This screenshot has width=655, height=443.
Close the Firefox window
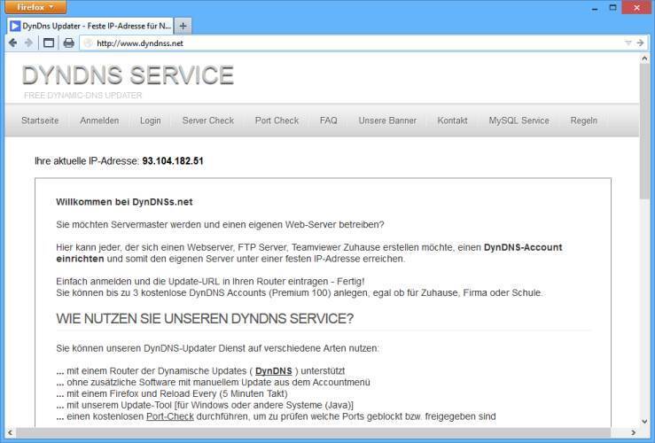[636, 8]
